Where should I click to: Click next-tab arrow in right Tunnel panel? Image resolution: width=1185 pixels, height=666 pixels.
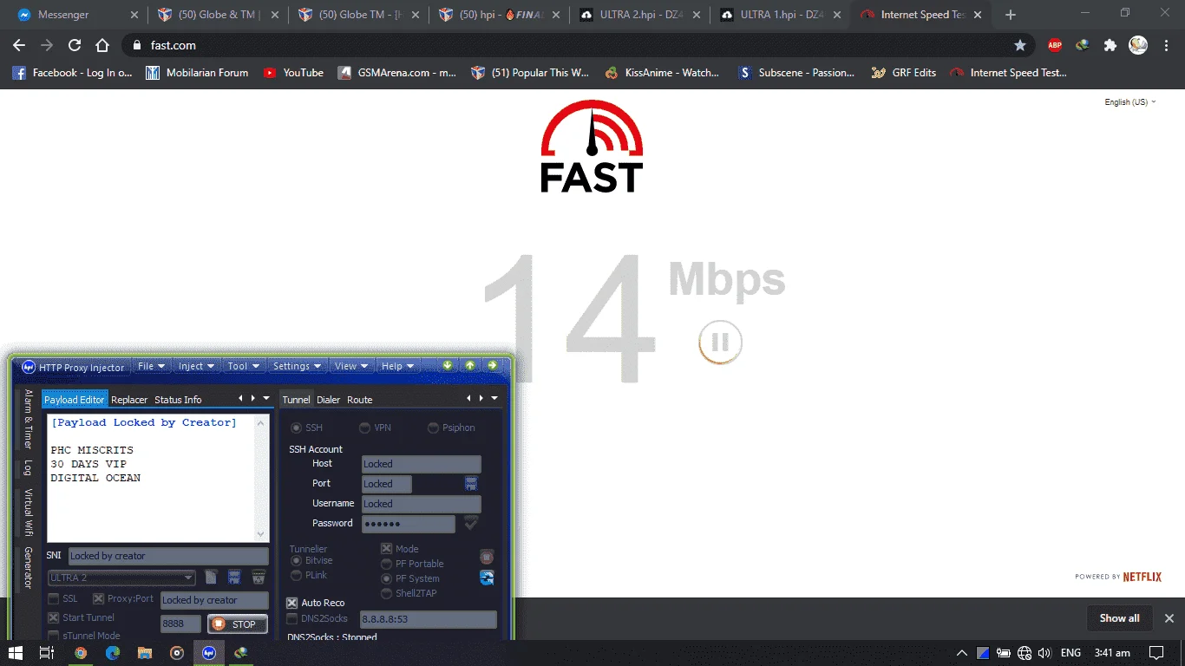click(x=481, y=398)
